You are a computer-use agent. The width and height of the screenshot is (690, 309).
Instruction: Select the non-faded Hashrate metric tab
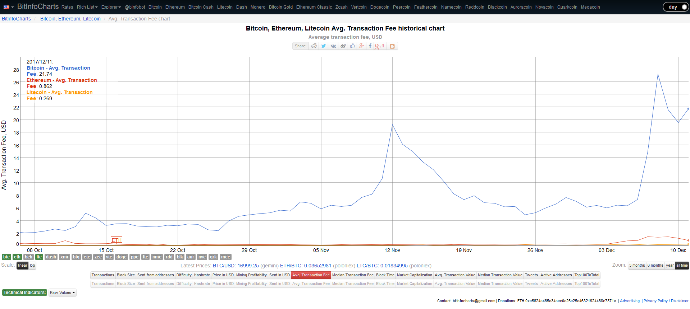click(202, 275)
